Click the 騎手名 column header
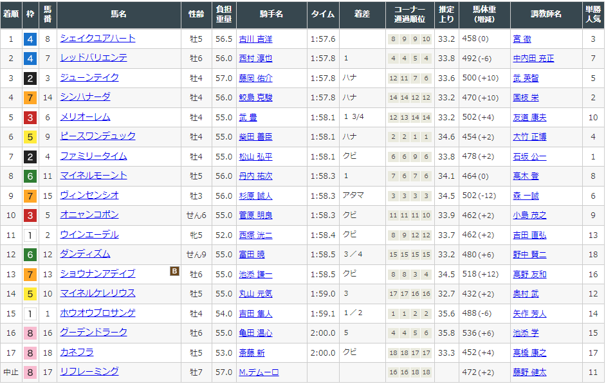Image resolution: width=606 pixels, height=384 pixels. [x=271, y=14]
